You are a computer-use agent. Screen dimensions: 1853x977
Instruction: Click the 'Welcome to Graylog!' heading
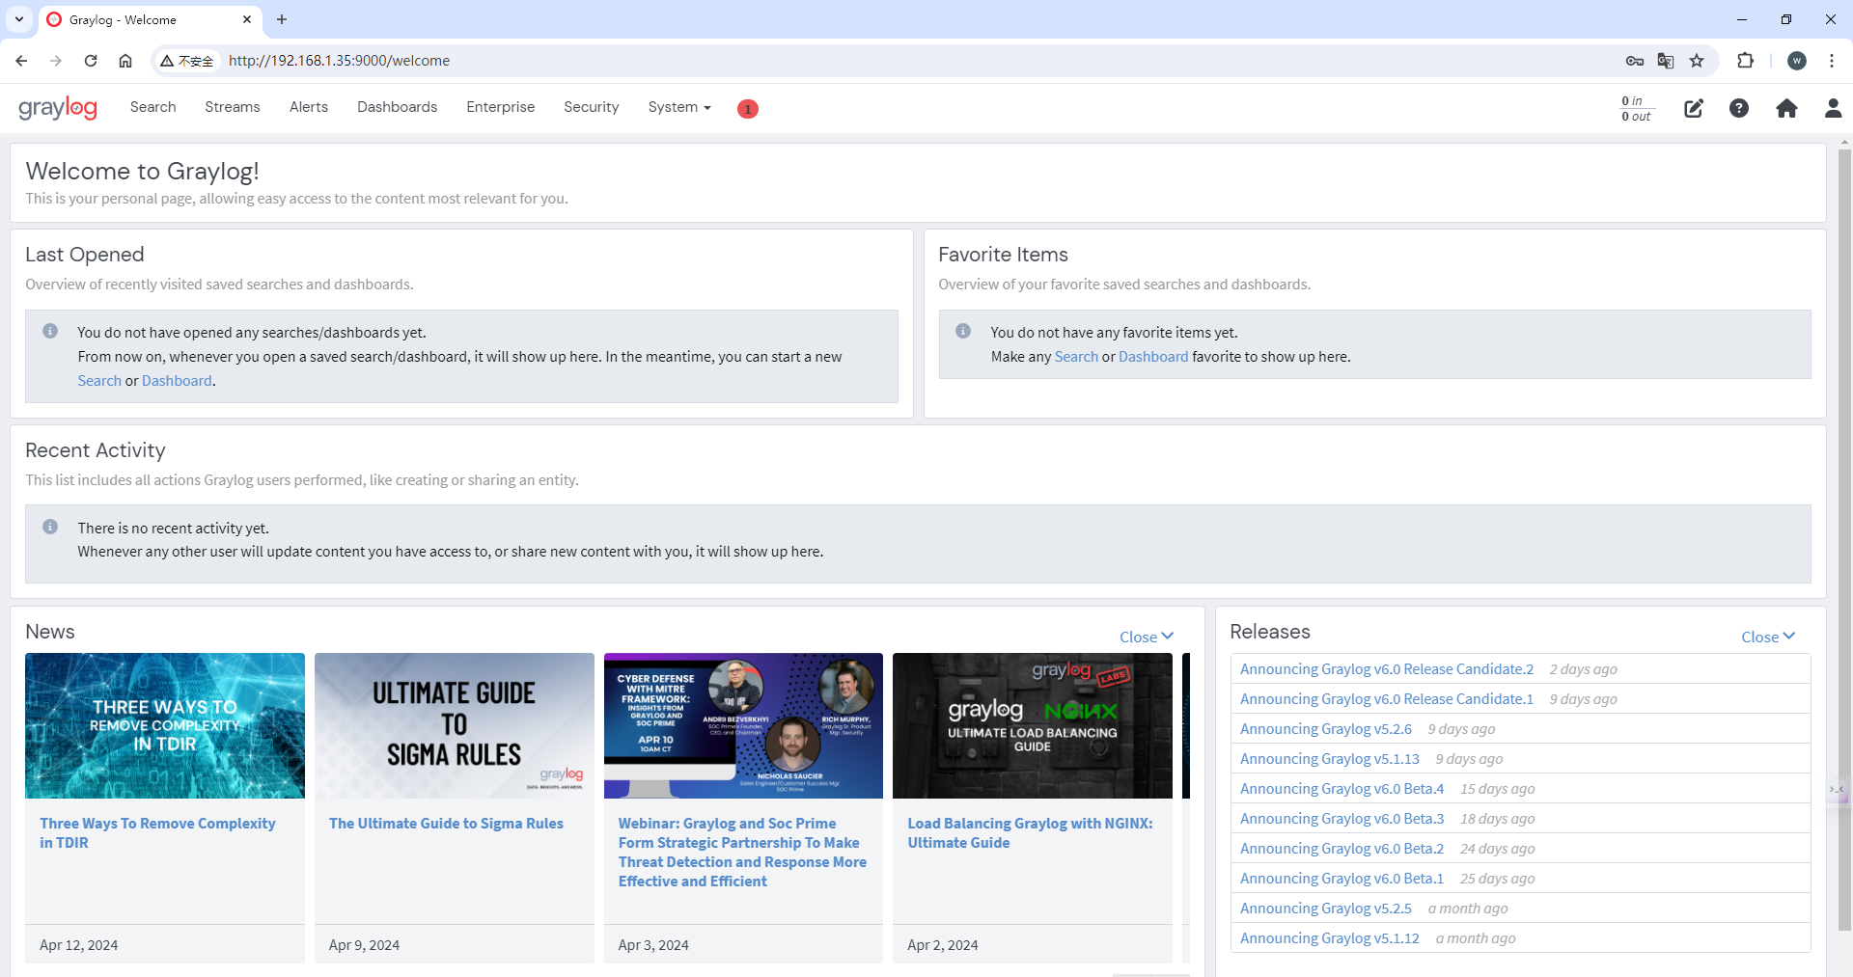tap(143, 171)
